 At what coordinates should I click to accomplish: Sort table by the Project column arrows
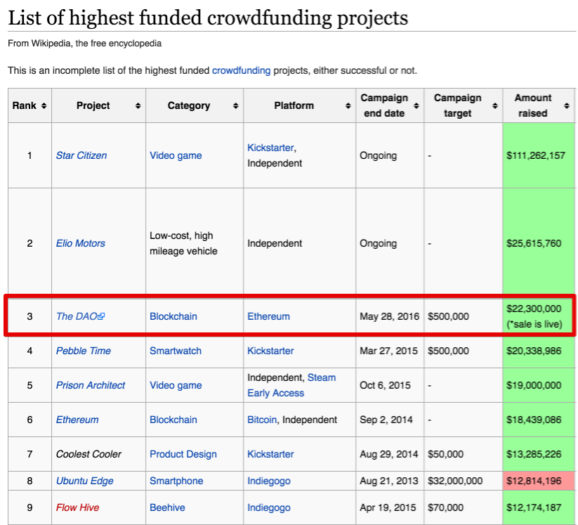coord(138,106)
